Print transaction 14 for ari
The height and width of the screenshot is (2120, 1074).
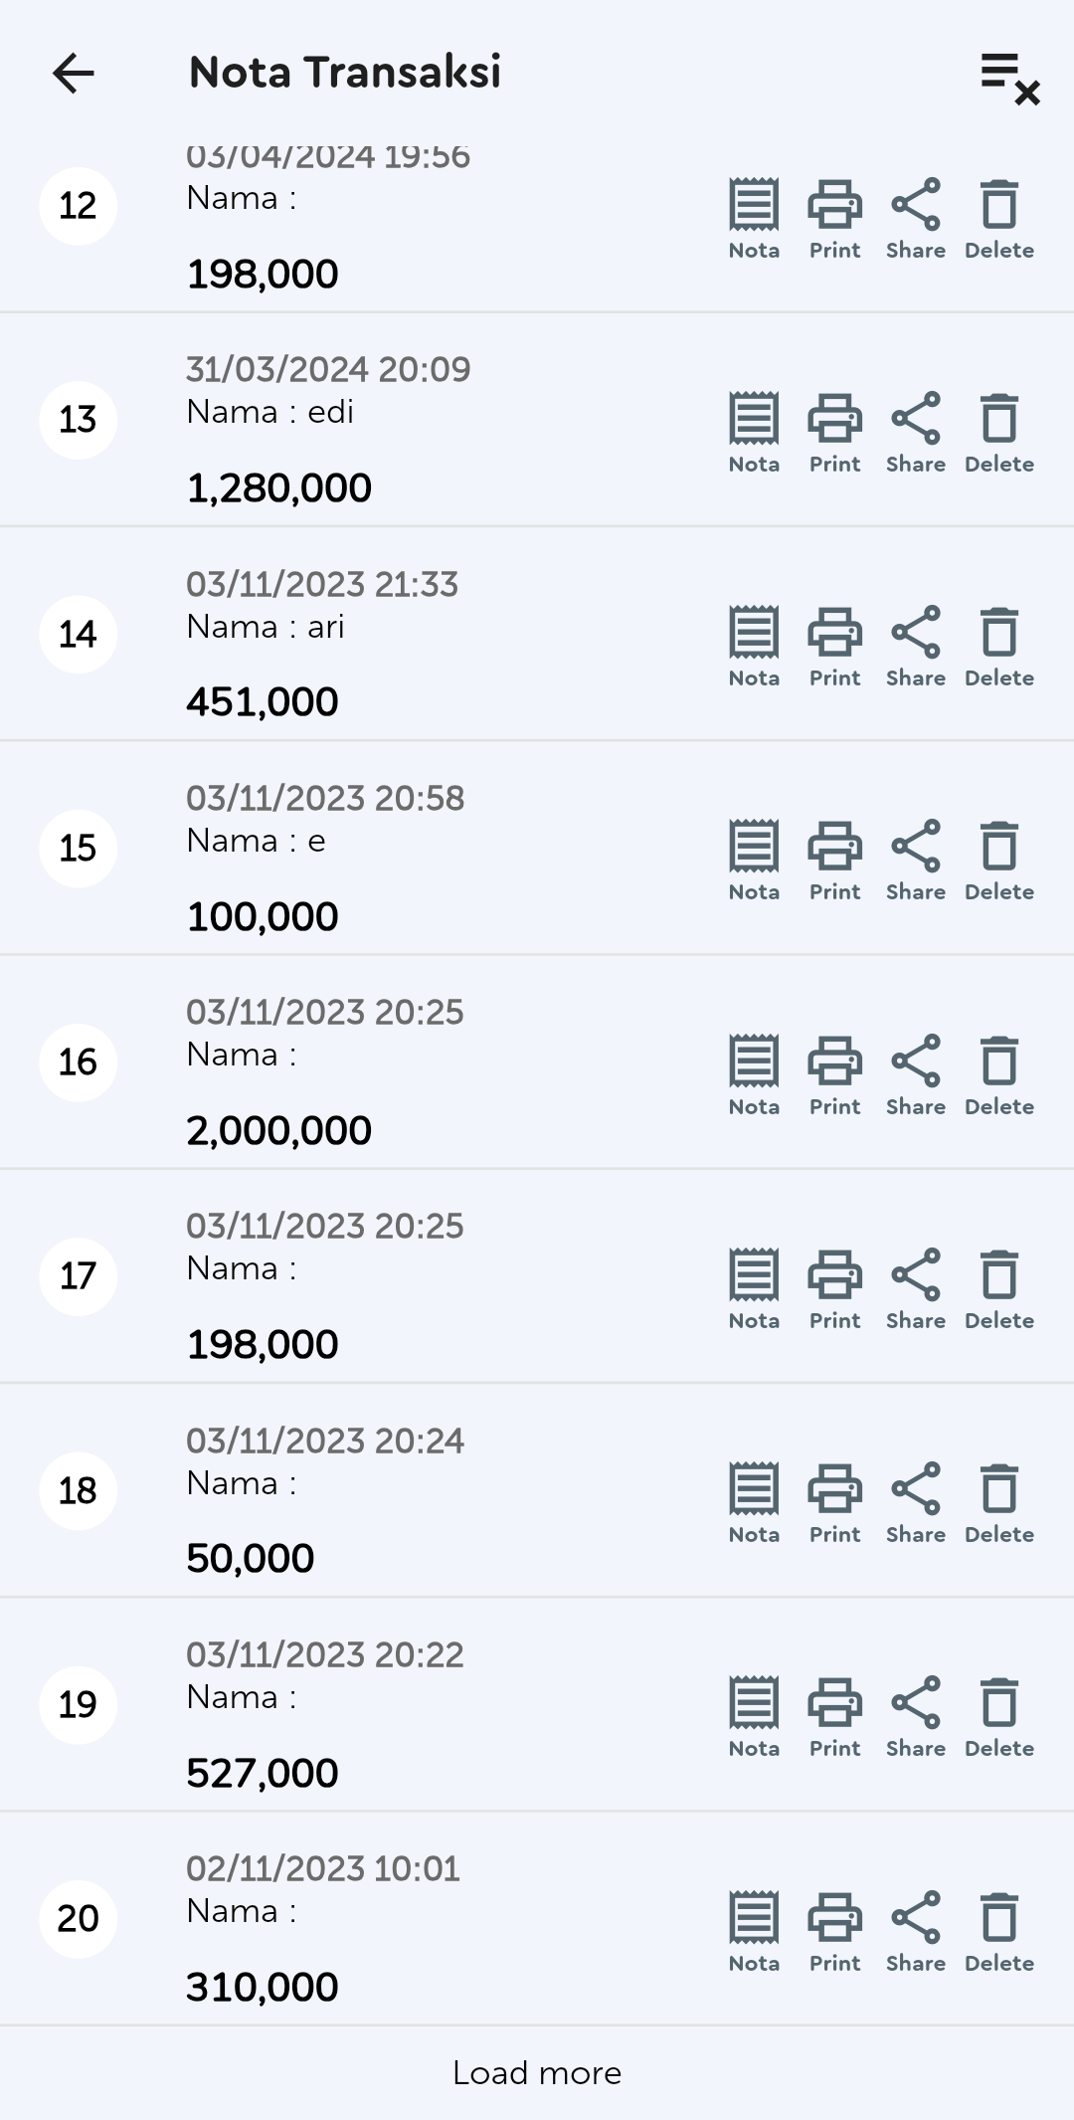point(834,646)
